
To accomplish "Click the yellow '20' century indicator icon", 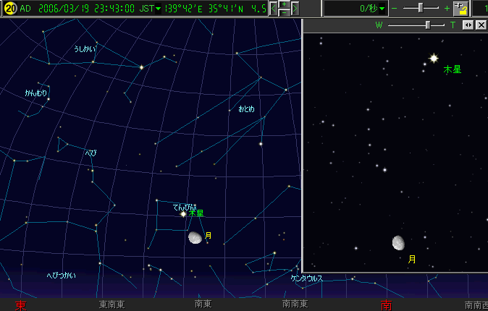I will click(9, 9).
